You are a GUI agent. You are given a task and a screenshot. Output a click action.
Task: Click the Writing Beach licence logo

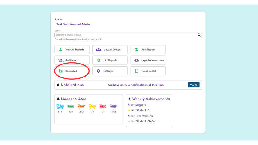click(x=92, y=106)
